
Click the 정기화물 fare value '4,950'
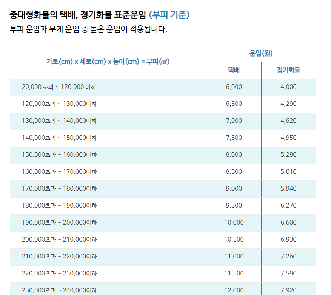pyautogui.click(x=288, y=138)
